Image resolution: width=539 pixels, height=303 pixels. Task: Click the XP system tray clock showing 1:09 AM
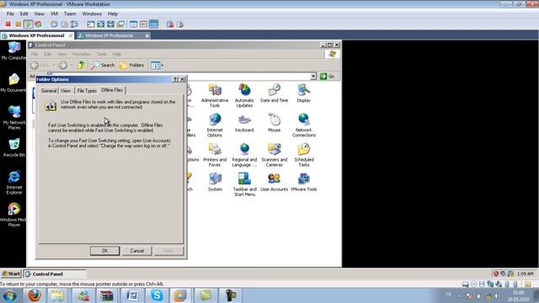[526, 274]
